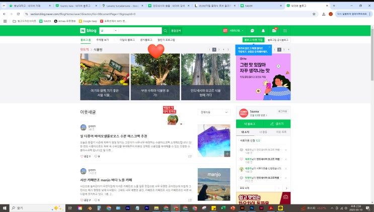Image resolution: width=374 pixels, height=212 pixels.
Task: Open the 챌린지 프로그램 menu
Action: pos(166,40)
